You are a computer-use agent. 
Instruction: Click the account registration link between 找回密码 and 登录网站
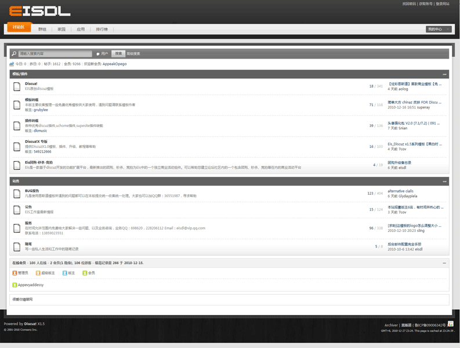tap(426, 4)
